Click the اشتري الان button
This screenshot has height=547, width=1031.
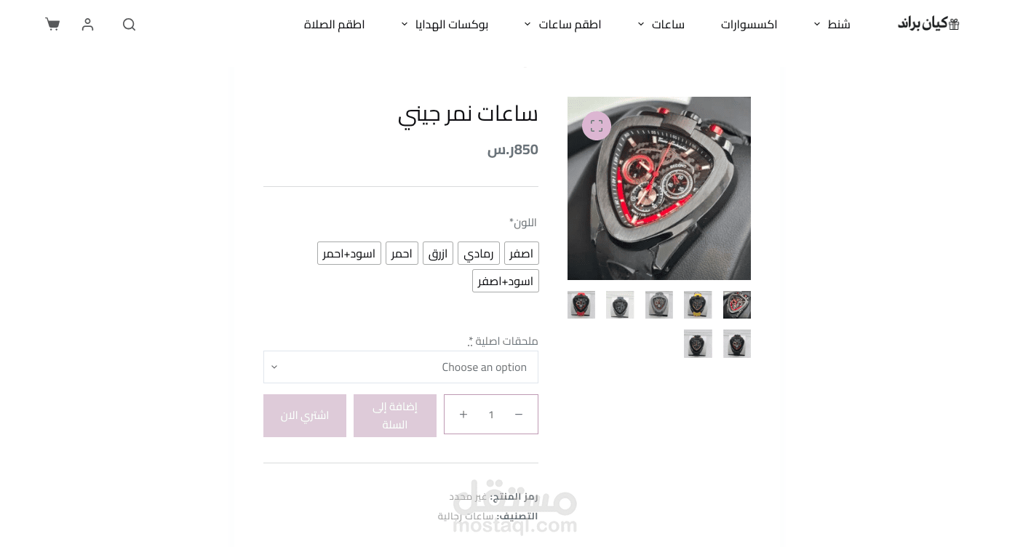(x=305, y=415)
